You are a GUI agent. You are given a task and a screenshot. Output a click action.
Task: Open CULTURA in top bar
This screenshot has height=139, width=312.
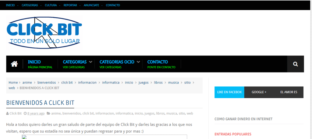click(x=51, y=5)
